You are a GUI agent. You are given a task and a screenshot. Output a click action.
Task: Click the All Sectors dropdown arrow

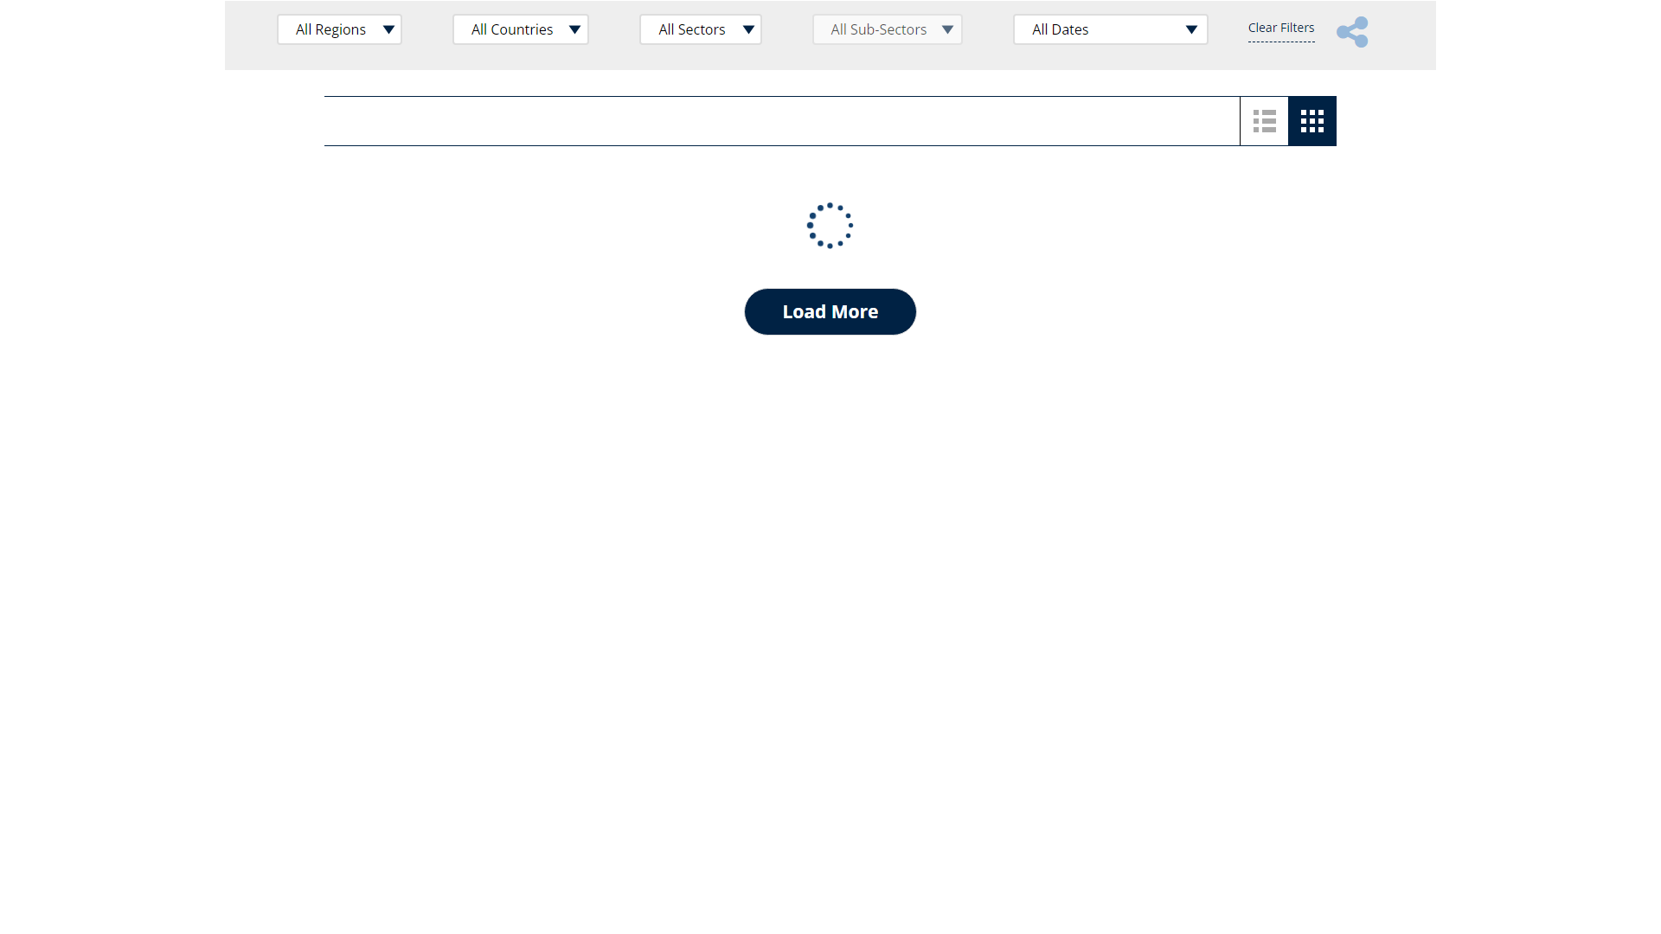coord(748,29)
